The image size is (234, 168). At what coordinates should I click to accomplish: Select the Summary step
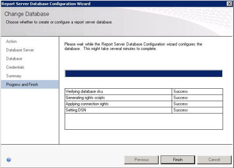pyautogui.click(x=14, y=76)
